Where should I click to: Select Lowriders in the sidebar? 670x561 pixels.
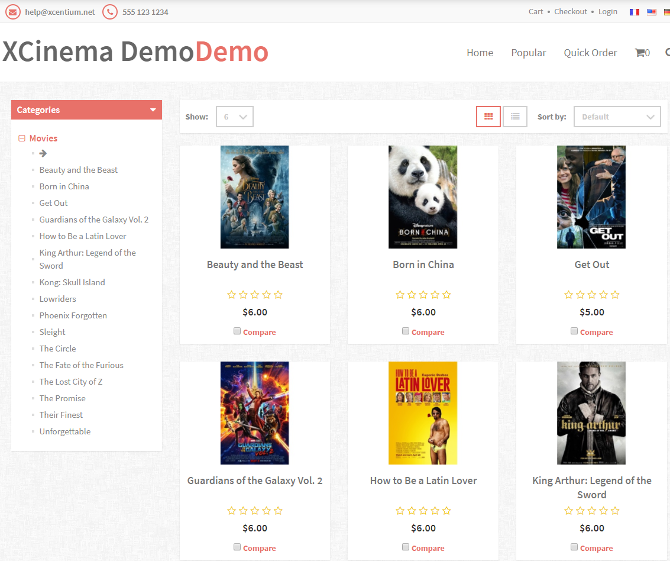(58, 299)
